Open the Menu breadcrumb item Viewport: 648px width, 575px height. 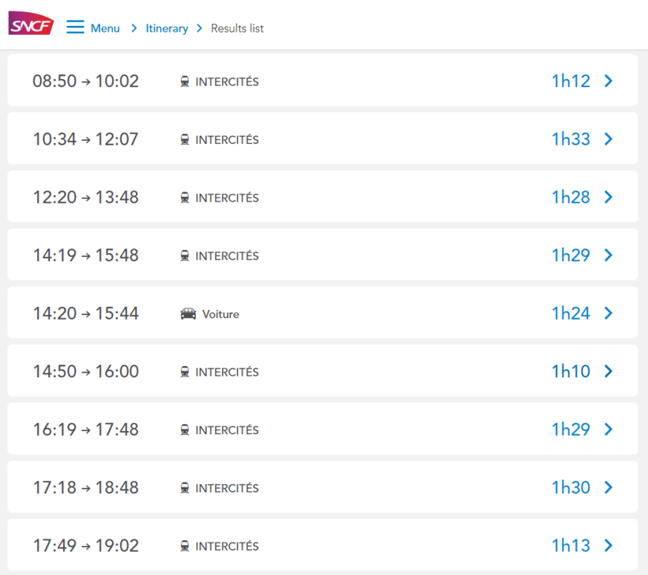105,28
